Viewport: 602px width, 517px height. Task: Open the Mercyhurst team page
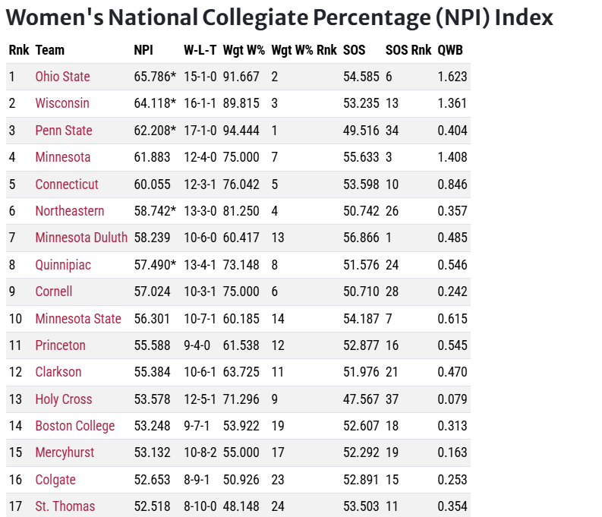(x=65, y=452)
